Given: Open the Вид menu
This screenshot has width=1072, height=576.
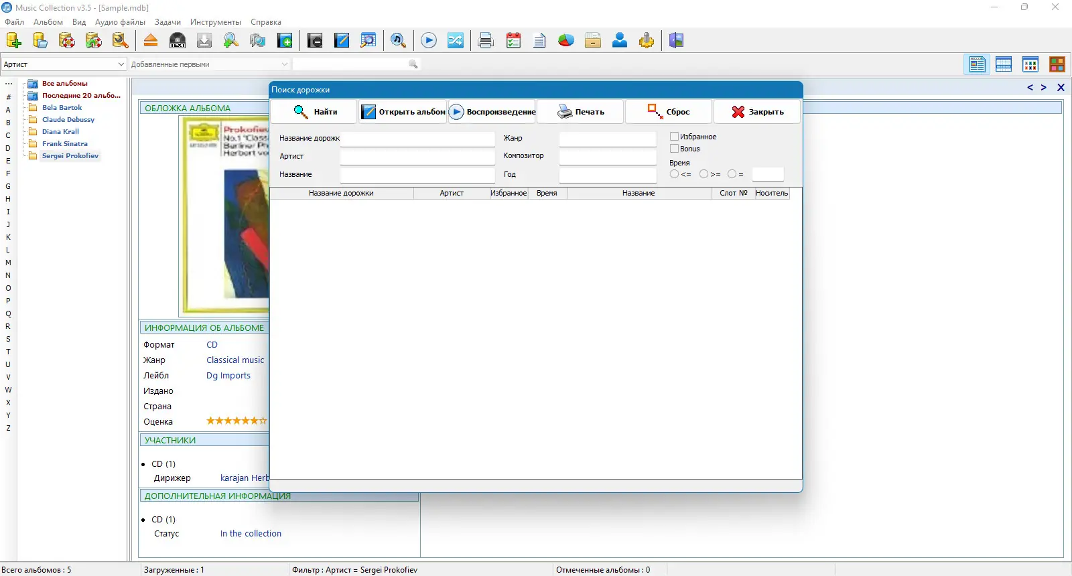Looking at the screenshot, I should coord(79,22).
